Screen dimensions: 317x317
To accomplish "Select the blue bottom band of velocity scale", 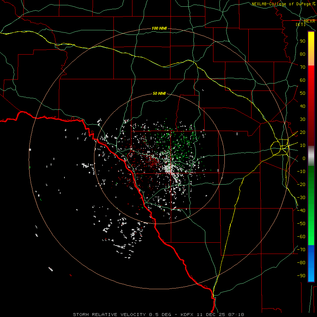I will tap(311, 263).
